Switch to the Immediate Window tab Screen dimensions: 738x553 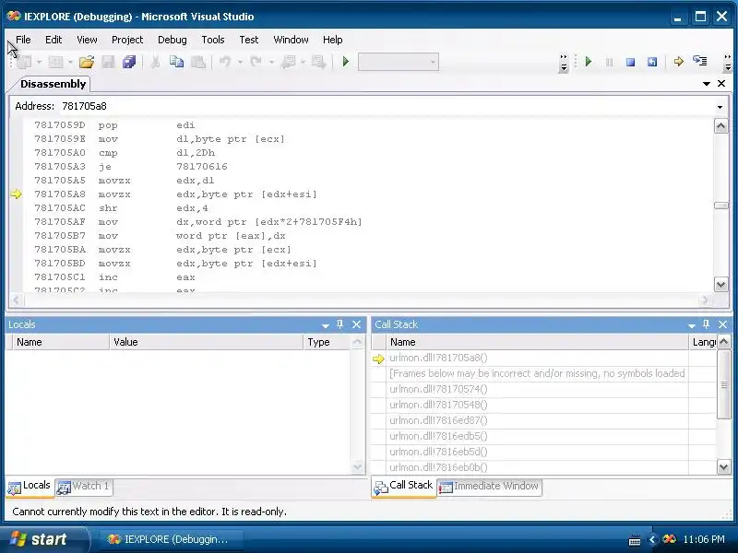pyautogui.click(x=490, y=487)
